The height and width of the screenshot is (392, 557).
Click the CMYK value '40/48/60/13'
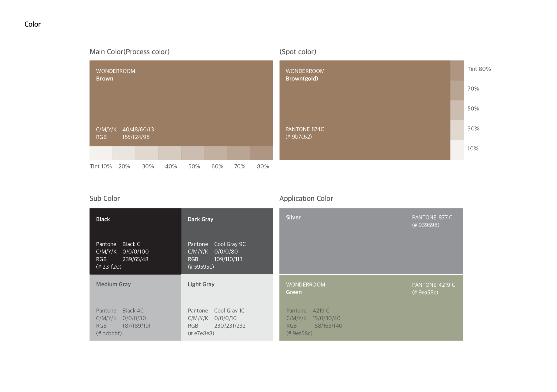point(138,129)
